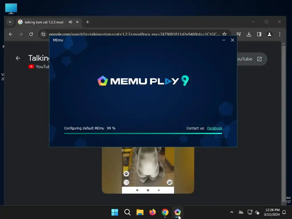
Task: Show hidden system tray icons
Action: coord(232,212)
